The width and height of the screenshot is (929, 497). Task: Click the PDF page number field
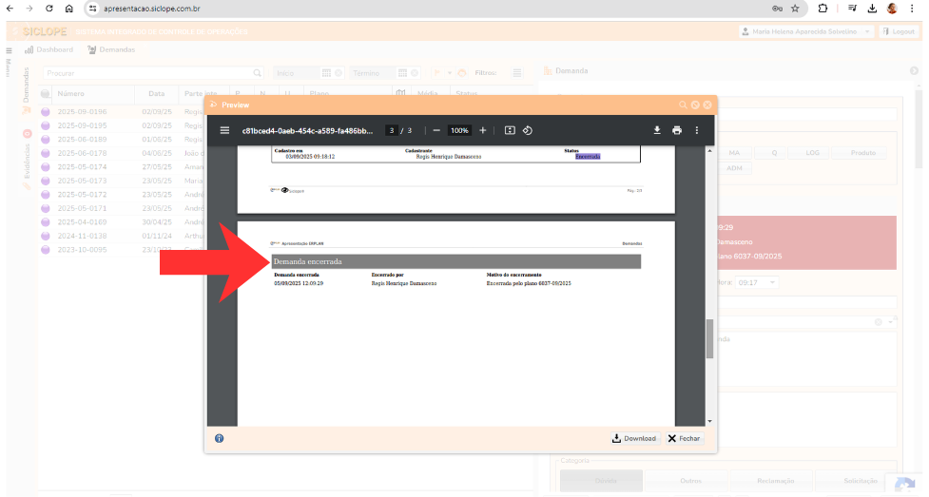click(x=391, y=130)
